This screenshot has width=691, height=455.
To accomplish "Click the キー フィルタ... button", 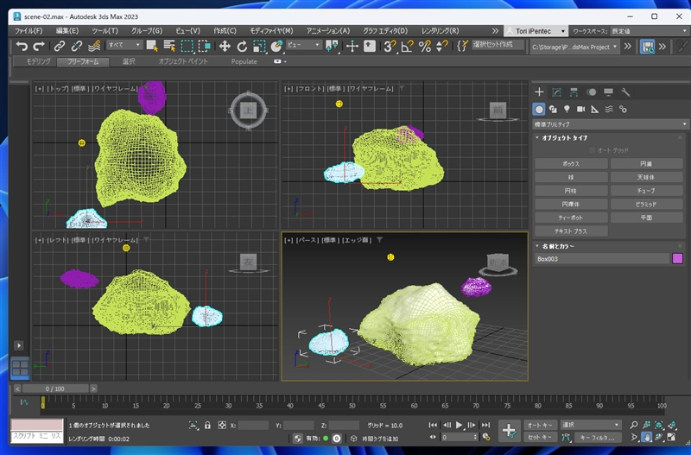I will 598,438.
